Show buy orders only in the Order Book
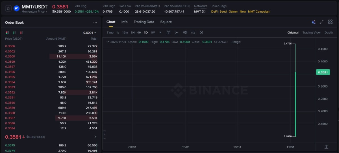This screenshot has width=339, height=153. tap(14, 33)
